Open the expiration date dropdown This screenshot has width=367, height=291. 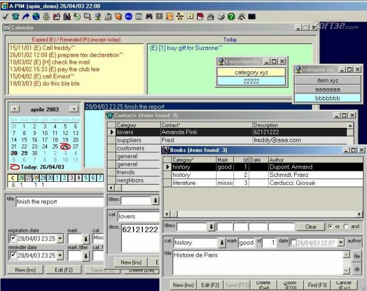tap(60, 239)
